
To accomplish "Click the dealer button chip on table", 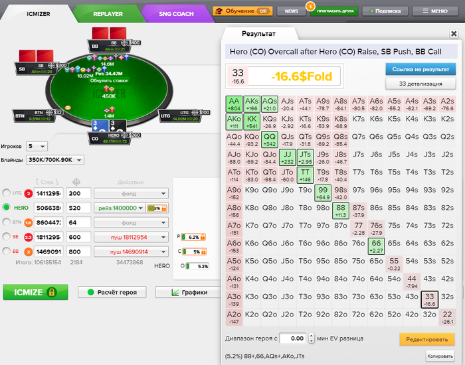I will pos(68,108).
